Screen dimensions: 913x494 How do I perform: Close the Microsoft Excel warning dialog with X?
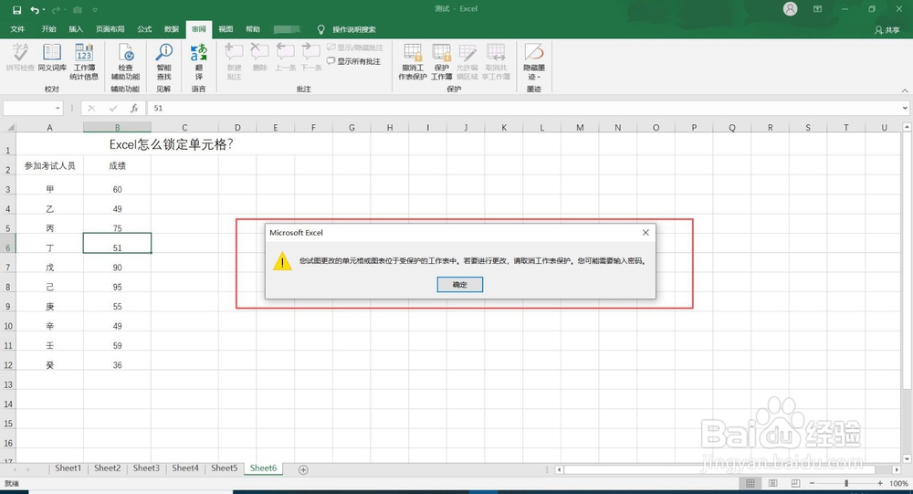pos(645,233)
